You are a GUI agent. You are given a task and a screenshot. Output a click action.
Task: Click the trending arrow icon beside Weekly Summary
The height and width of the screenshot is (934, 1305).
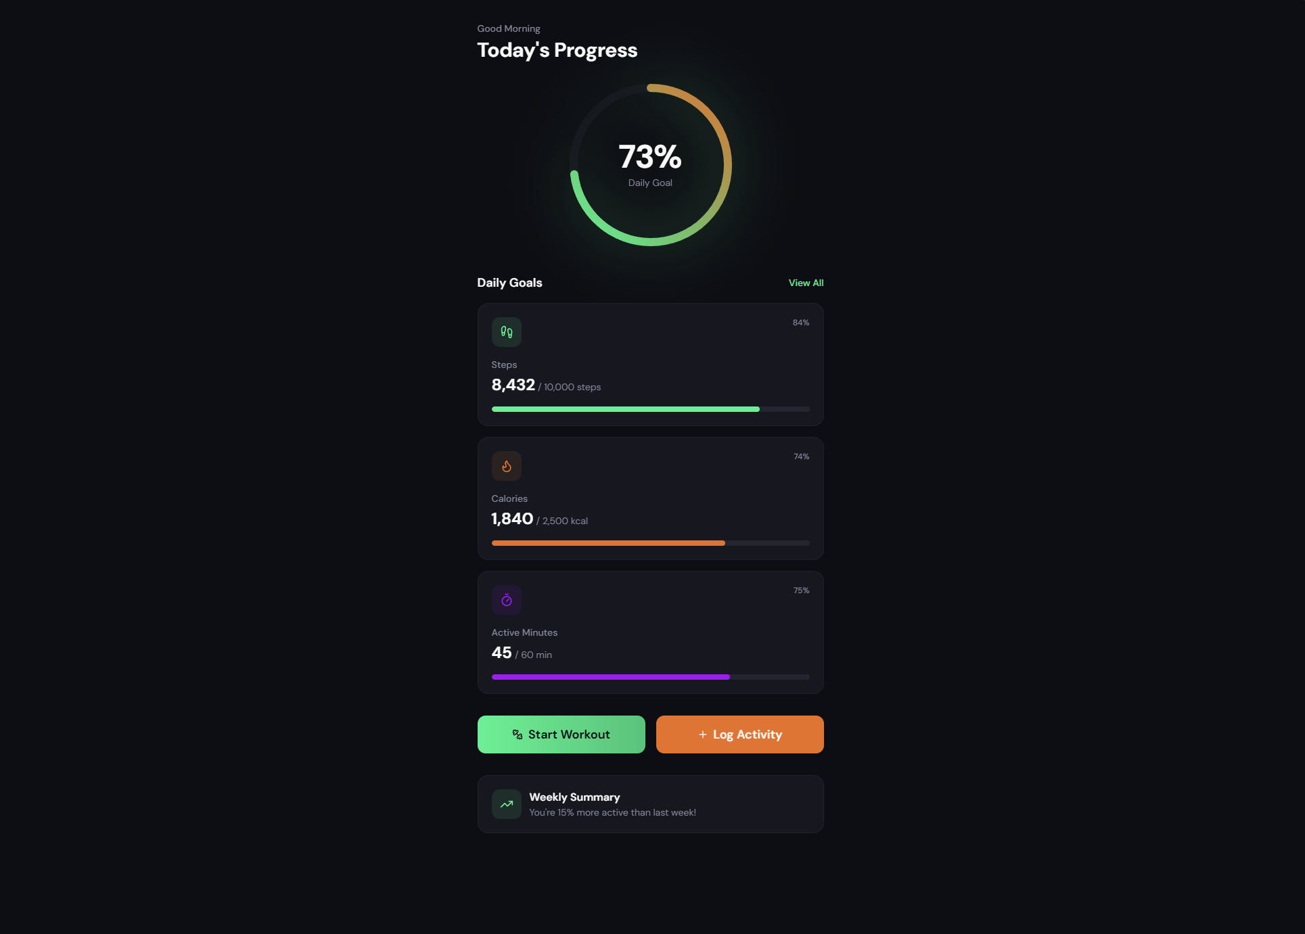pyautogui.click(x=506, y=804)
